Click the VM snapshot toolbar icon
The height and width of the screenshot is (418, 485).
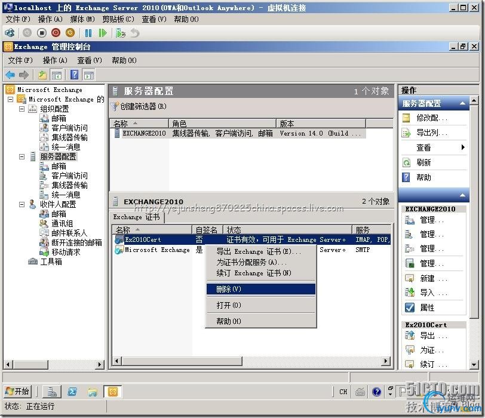coord(120,33)
